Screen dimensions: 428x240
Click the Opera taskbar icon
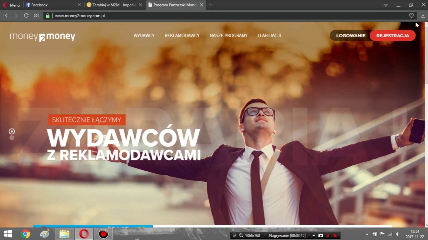(x=84, y=234)
